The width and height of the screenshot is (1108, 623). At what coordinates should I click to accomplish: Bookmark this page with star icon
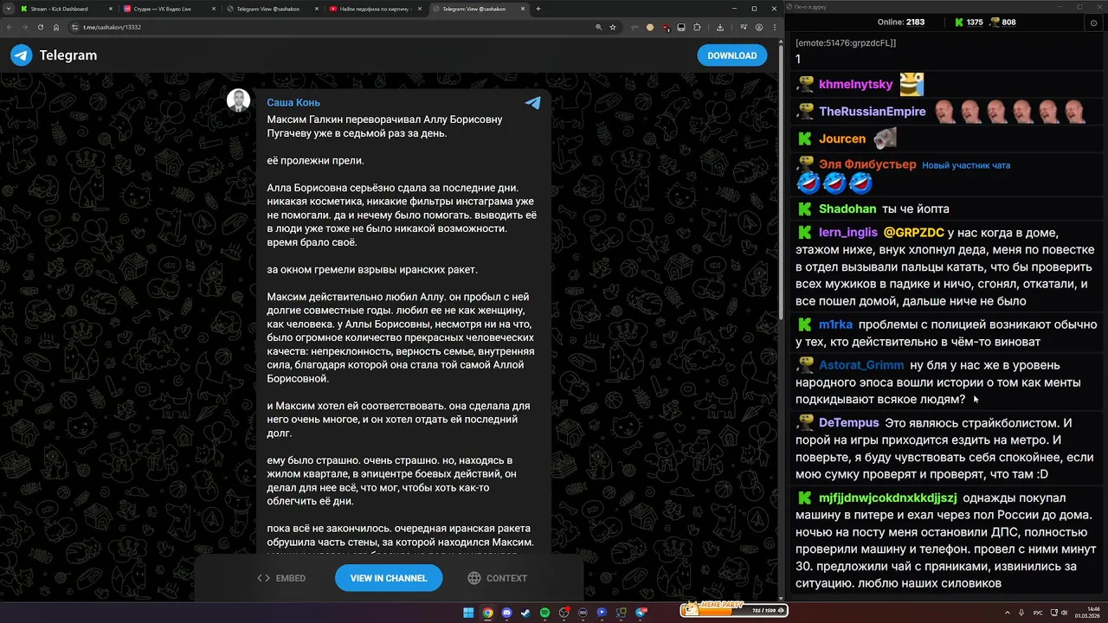point(613,28)
